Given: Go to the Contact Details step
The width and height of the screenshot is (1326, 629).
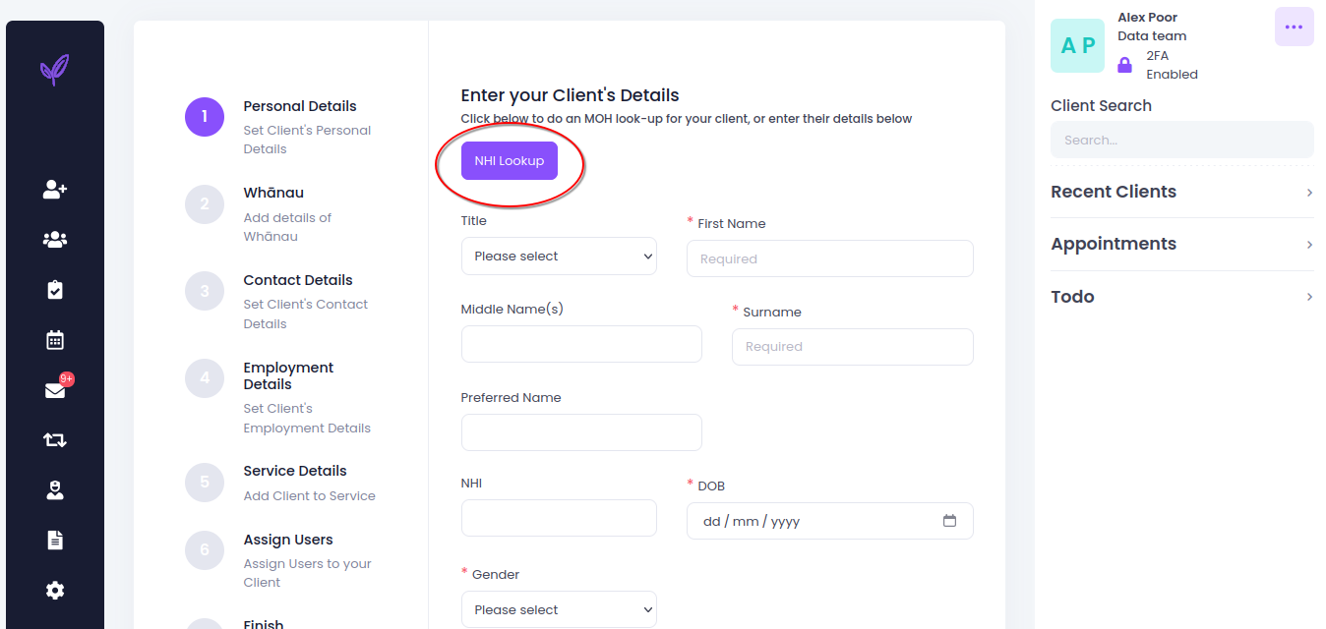Looking at the screenshot, I should point(297,281).
